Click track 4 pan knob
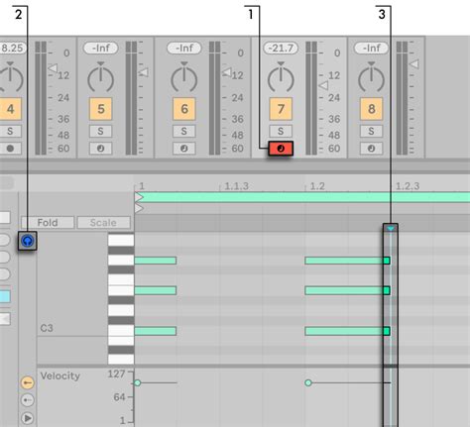This screenshot has height=427, width=470. [10, 78]
